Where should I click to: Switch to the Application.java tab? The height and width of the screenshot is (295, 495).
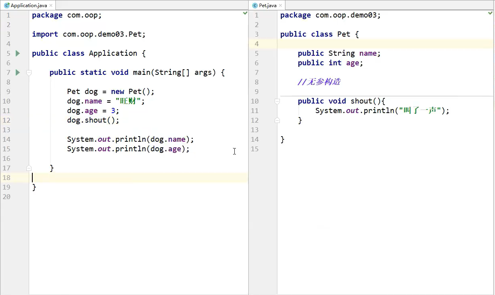(x=28, y=6)
